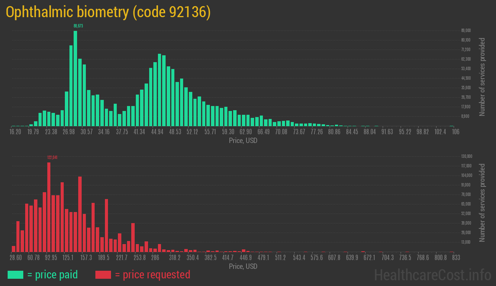Select the "607.8" x-axis tick label

334,257
